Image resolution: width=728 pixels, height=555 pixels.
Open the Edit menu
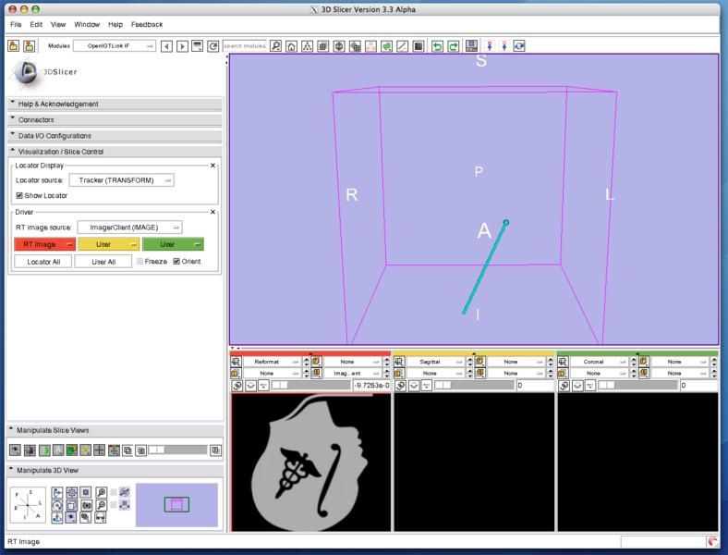(x=36, y=24)
